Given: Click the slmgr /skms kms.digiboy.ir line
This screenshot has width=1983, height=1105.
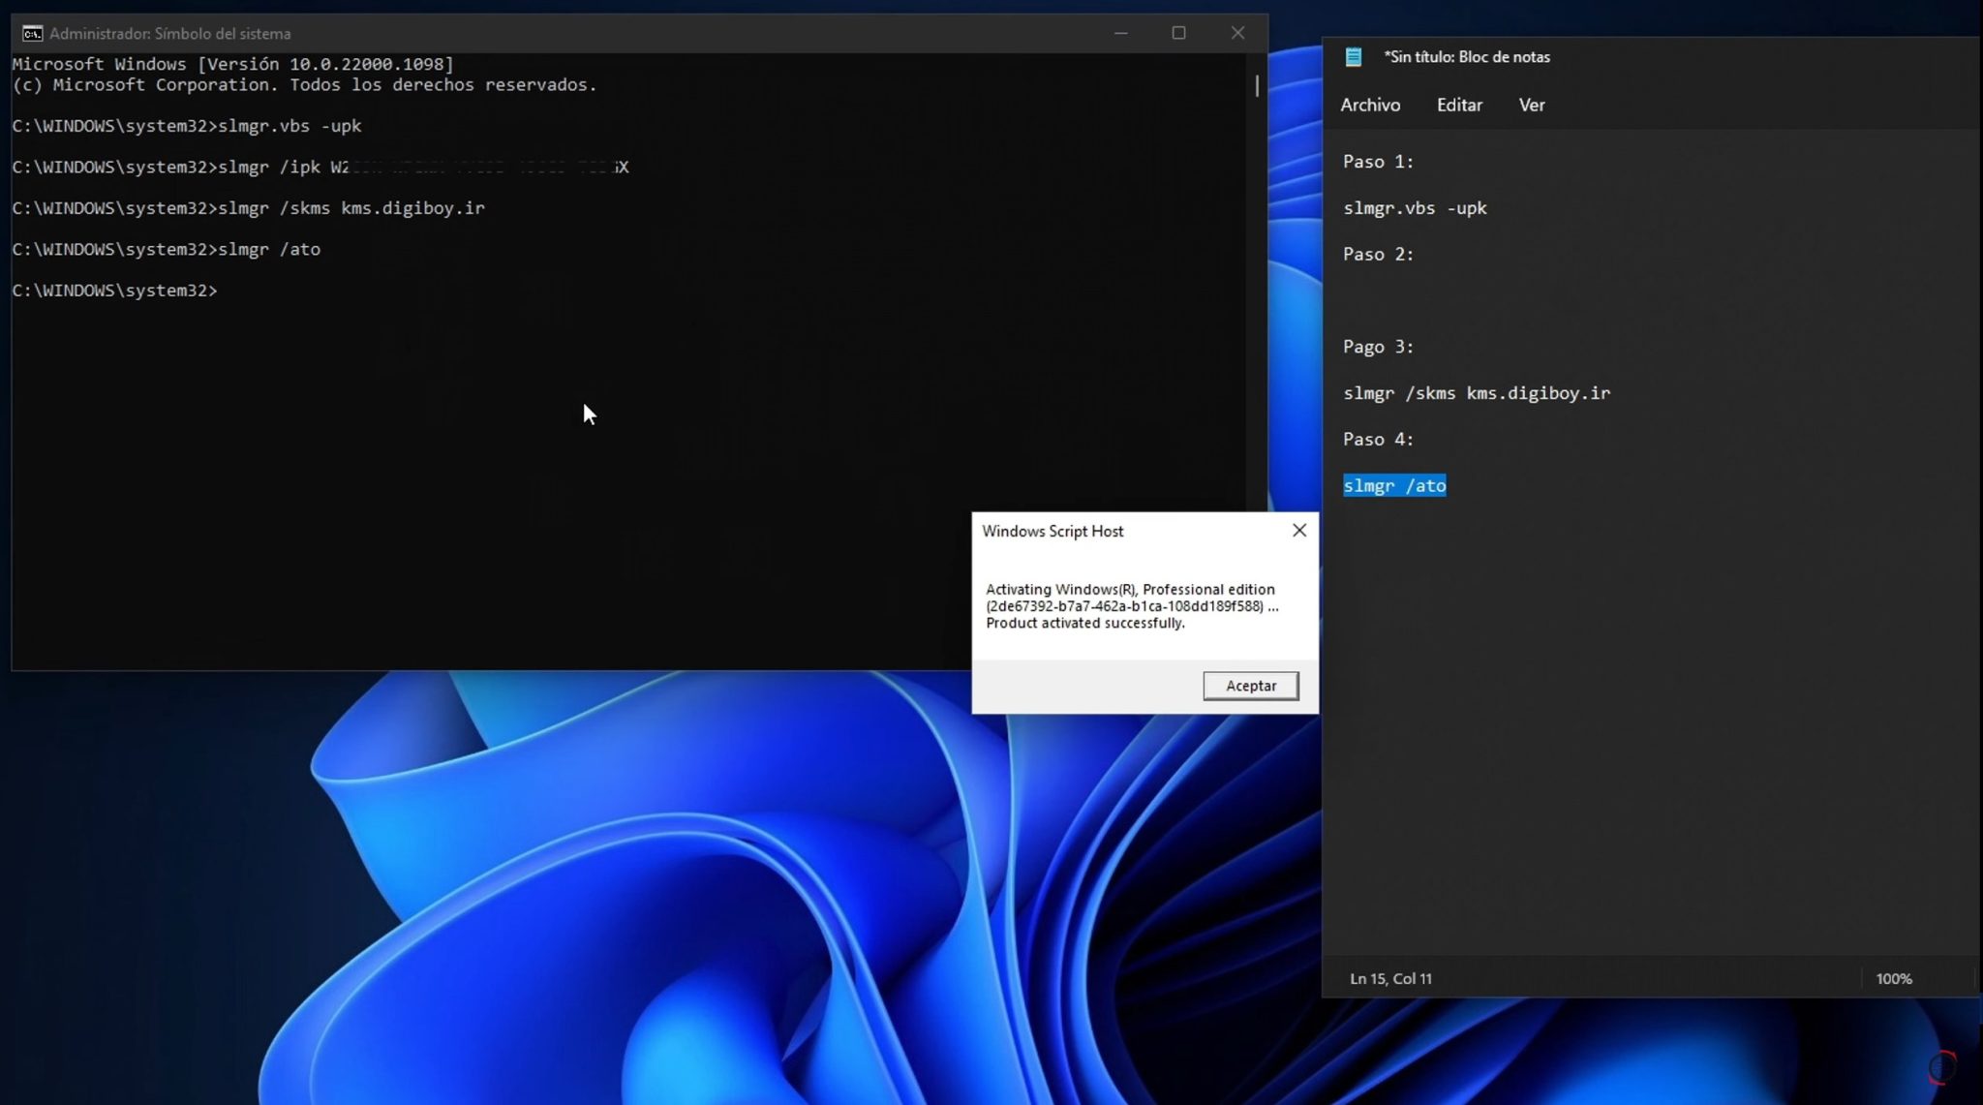Looking at the screenshot, I should (1476, 392).
